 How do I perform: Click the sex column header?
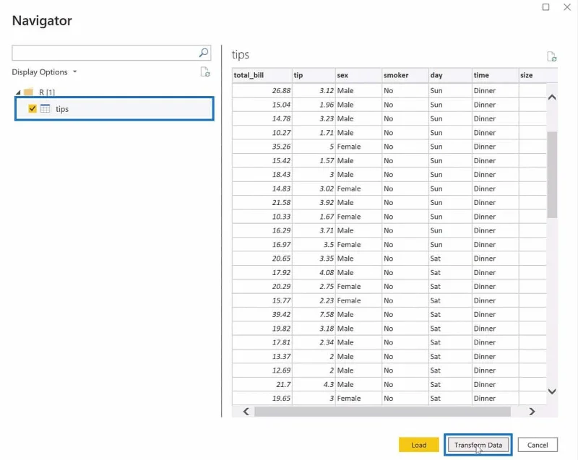click(358, 75)
